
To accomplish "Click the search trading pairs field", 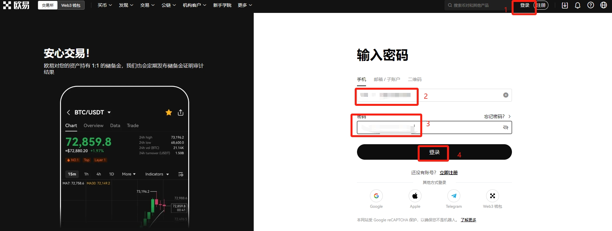I will point(474,5).
